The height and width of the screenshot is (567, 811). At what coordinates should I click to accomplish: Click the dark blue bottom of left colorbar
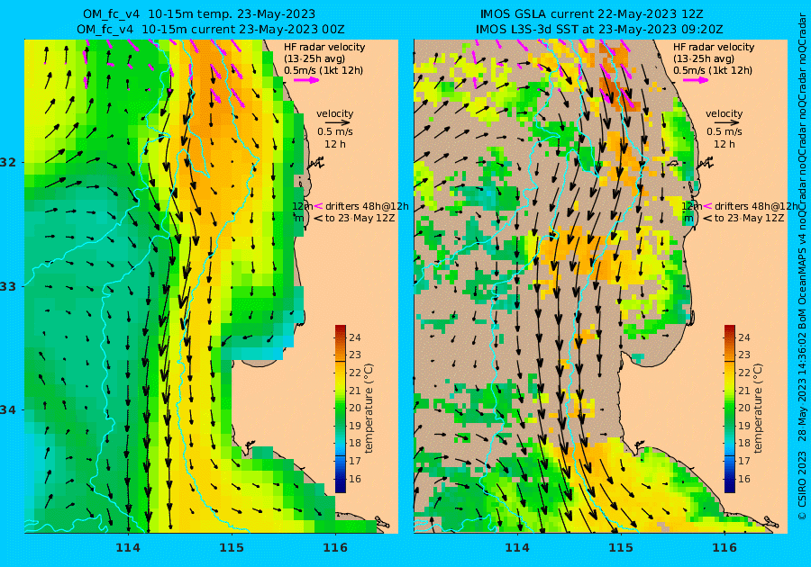click(341, 487)
